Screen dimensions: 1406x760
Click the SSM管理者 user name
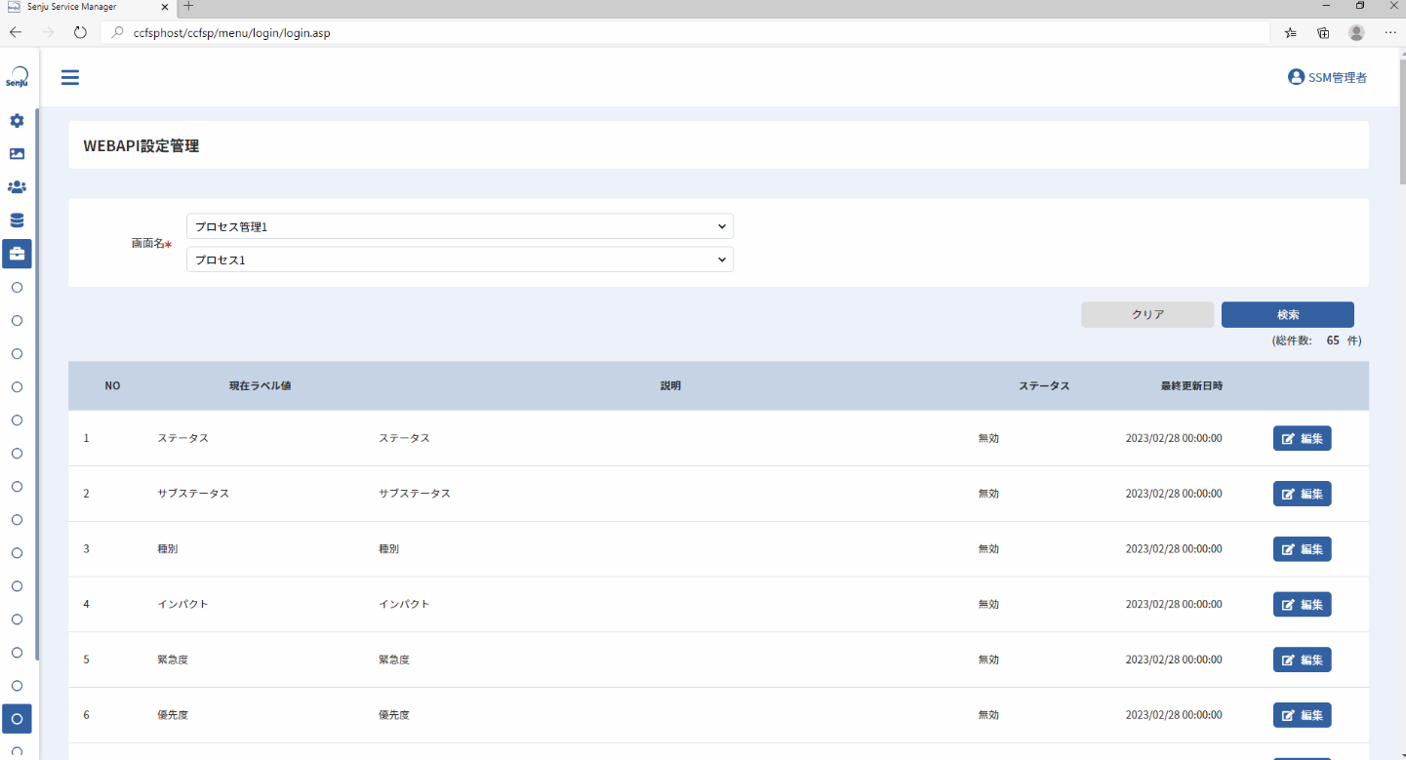click(1338, 77)
